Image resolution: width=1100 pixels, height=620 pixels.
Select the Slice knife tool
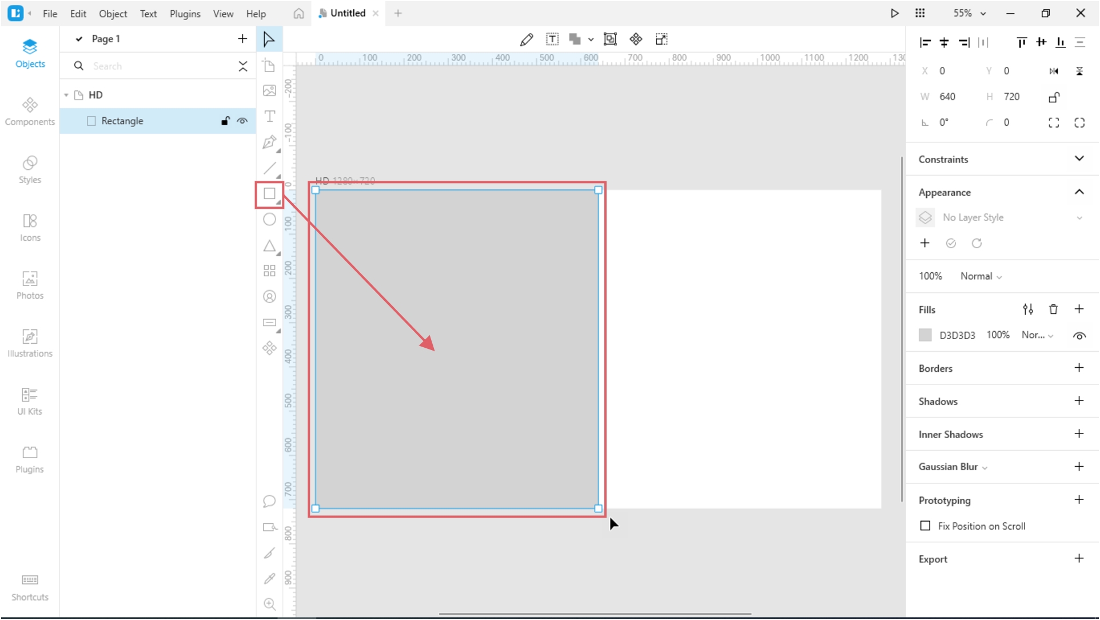click(x=269, y=553)
